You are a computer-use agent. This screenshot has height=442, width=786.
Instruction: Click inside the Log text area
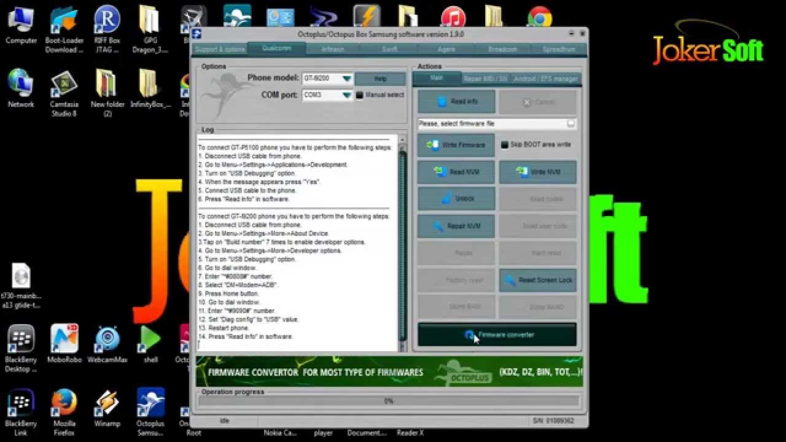(297, 242)
